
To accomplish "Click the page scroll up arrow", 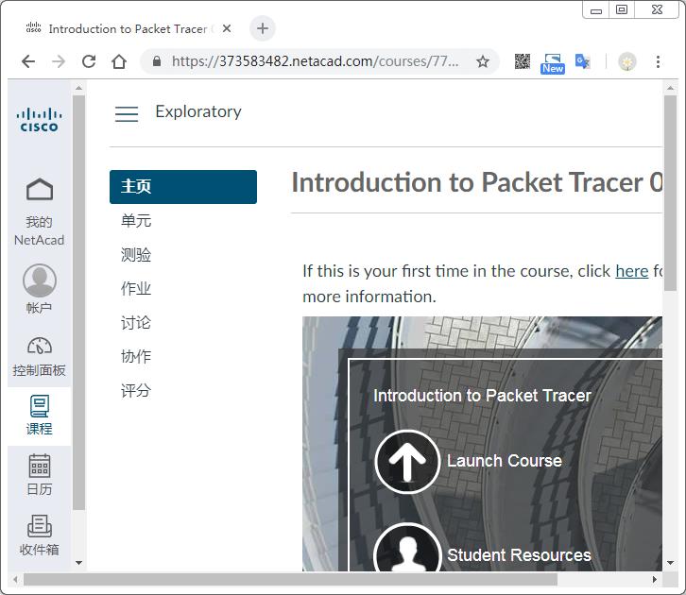I will click(x=670, y=89).
